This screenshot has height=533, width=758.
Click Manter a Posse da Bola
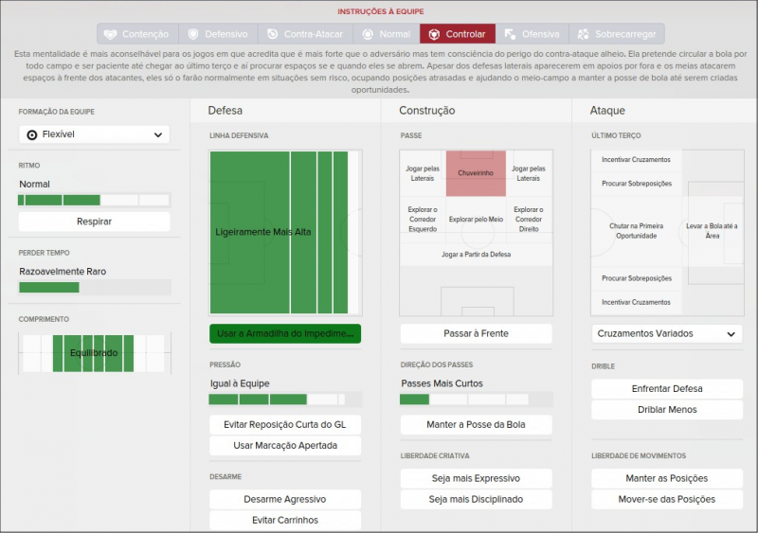(476, 425)
